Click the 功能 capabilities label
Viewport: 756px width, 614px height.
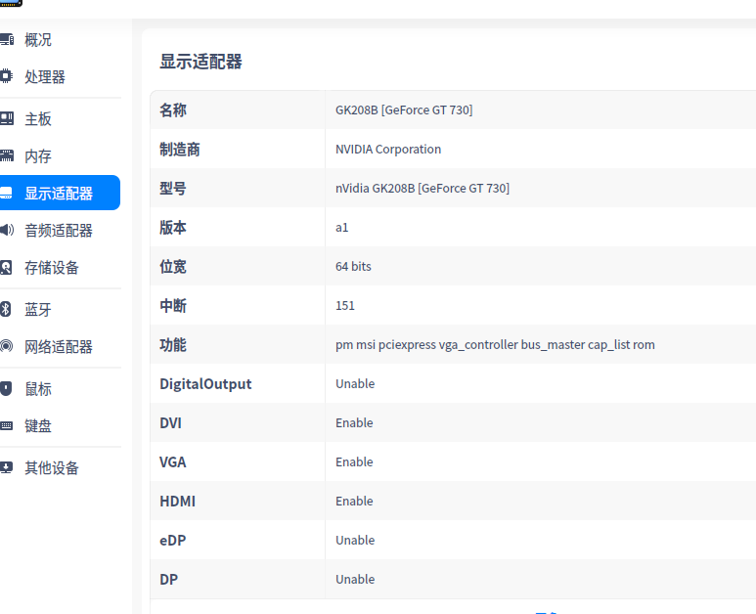(x=173, y=344)
